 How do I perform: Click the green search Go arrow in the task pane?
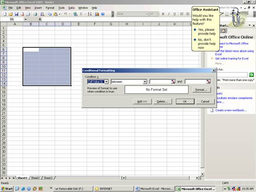click(x=252, y=75)
